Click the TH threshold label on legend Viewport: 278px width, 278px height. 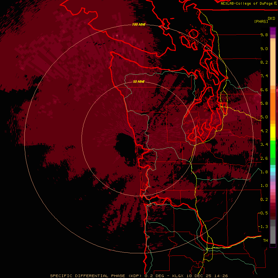point(265,241)
